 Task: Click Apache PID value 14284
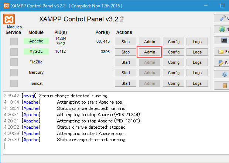tap(61, 38)
